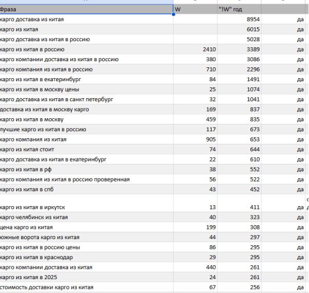Screen dimensions: 309x293
Task: Click the value 256 in '!W год' column
Action: (255, 287)
